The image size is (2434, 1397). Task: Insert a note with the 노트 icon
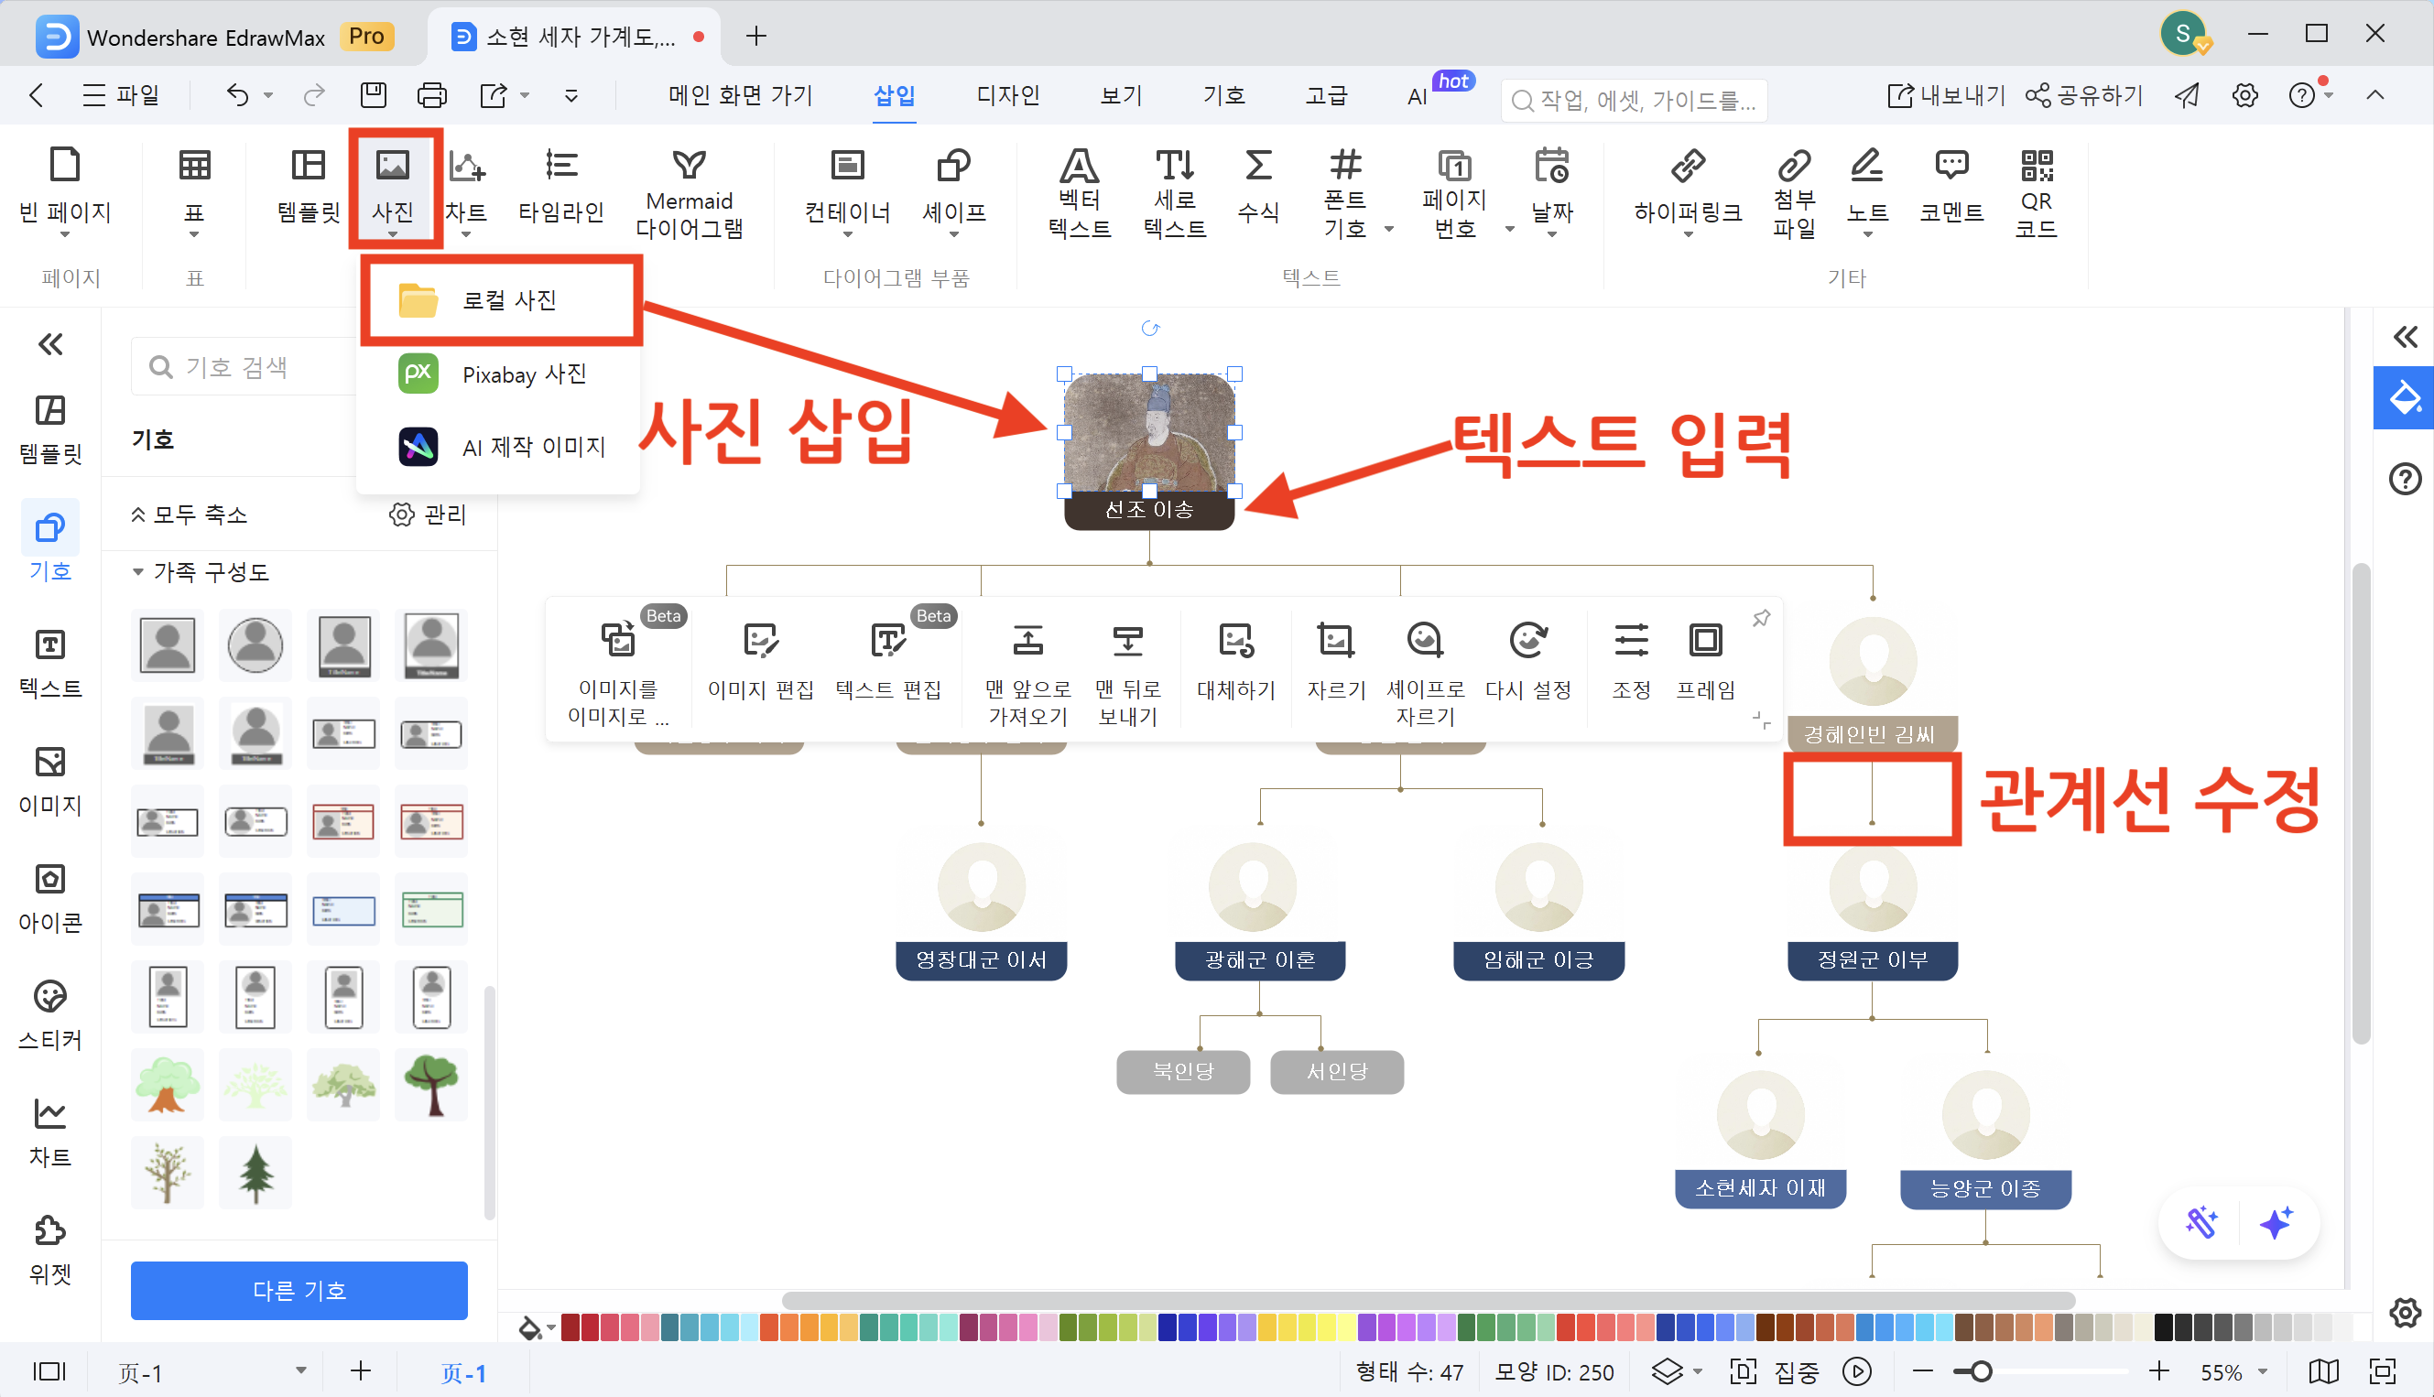1866,189
